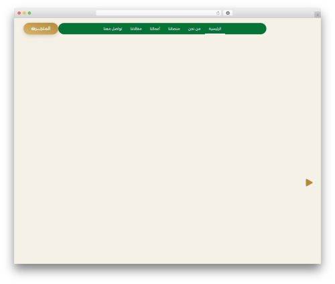Maximize the window using the green button

pos(29,13)
